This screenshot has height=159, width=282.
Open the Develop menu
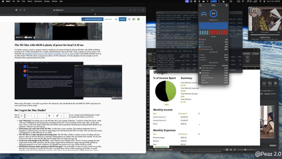47,1
